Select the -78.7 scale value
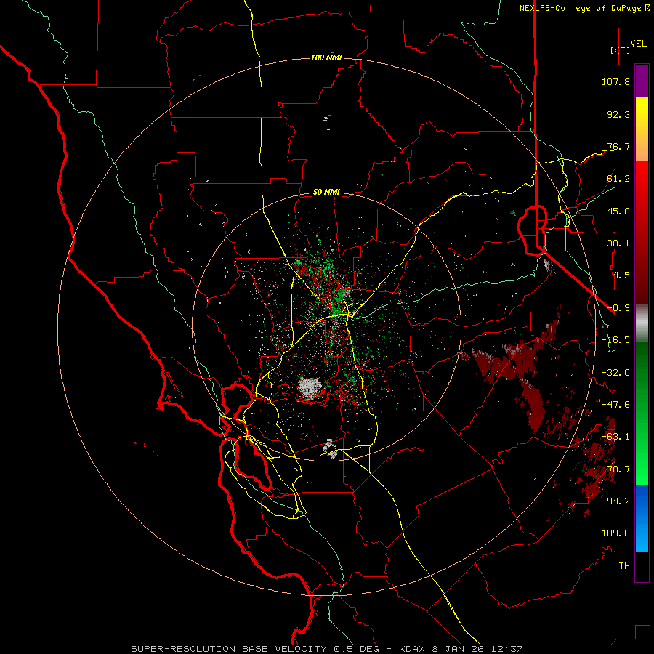The height and width of the screenshot is (654, 654). pyautogui.click(x=615, y=469)
